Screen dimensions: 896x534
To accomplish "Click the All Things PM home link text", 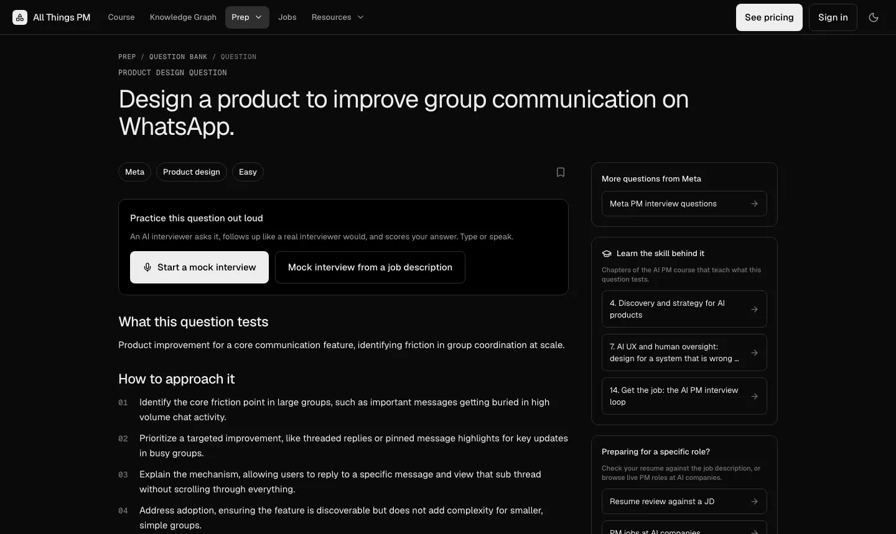I will point(62,17).
